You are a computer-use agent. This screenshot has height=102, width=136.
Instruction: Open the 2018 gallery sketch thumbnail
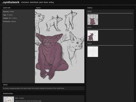[93, 52]
